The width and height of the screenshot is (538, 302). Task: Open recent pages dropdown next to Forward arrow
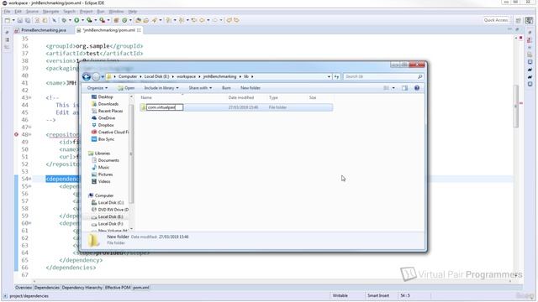point(103,76)
